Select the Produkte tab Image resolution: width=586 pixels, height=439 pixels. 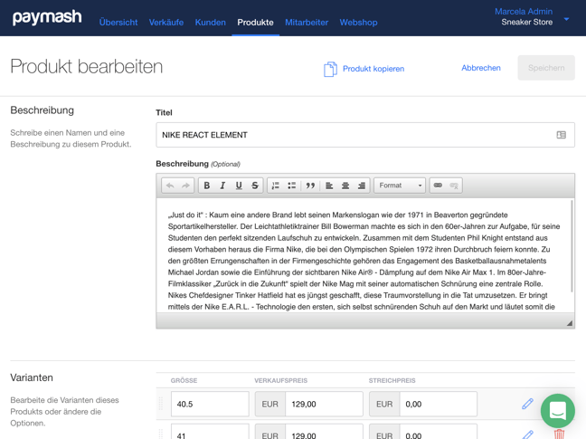255,23
